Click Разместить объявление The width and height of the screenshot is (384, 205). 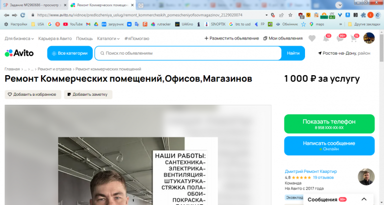(x=231, y=38)
